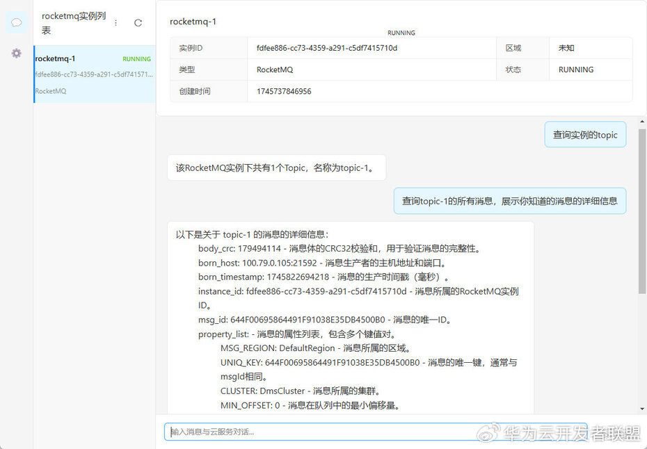Click the chat scrollbar thumb
Screen dimensions: 647x449
tap(642, 211)
